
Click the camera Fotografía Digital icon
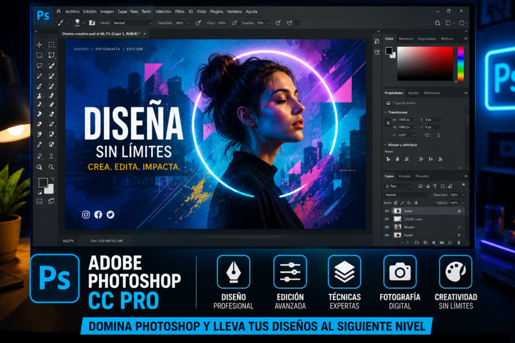(400, 272)
